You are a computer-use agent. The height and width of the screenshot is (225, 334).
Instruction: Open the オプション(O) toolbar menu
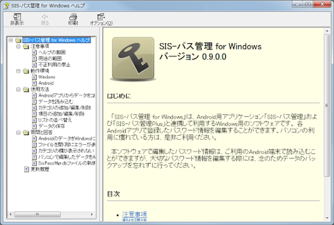[101, 19]
